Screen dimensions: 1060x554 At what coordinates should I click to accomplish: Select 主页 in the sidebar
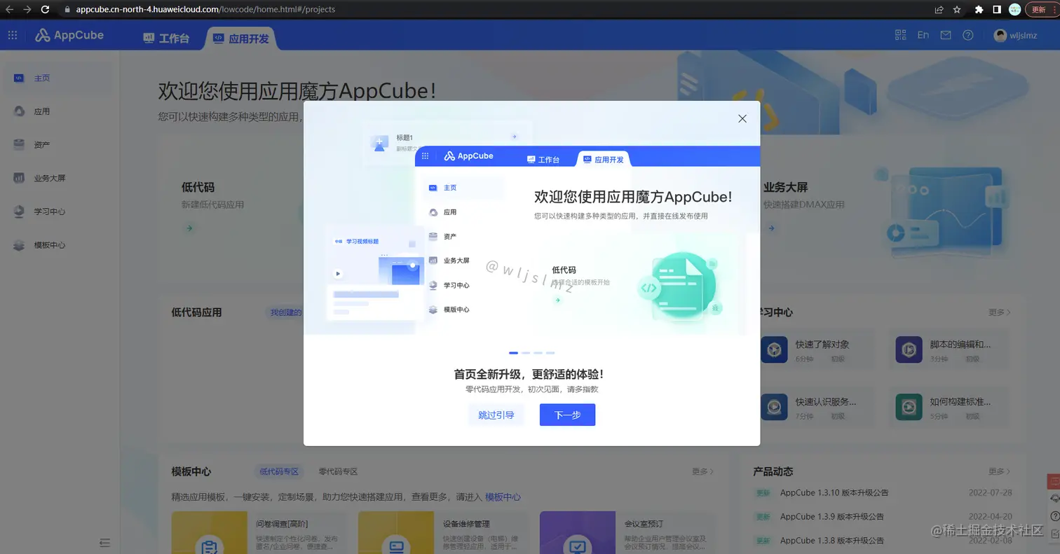(x=60, y=78)
